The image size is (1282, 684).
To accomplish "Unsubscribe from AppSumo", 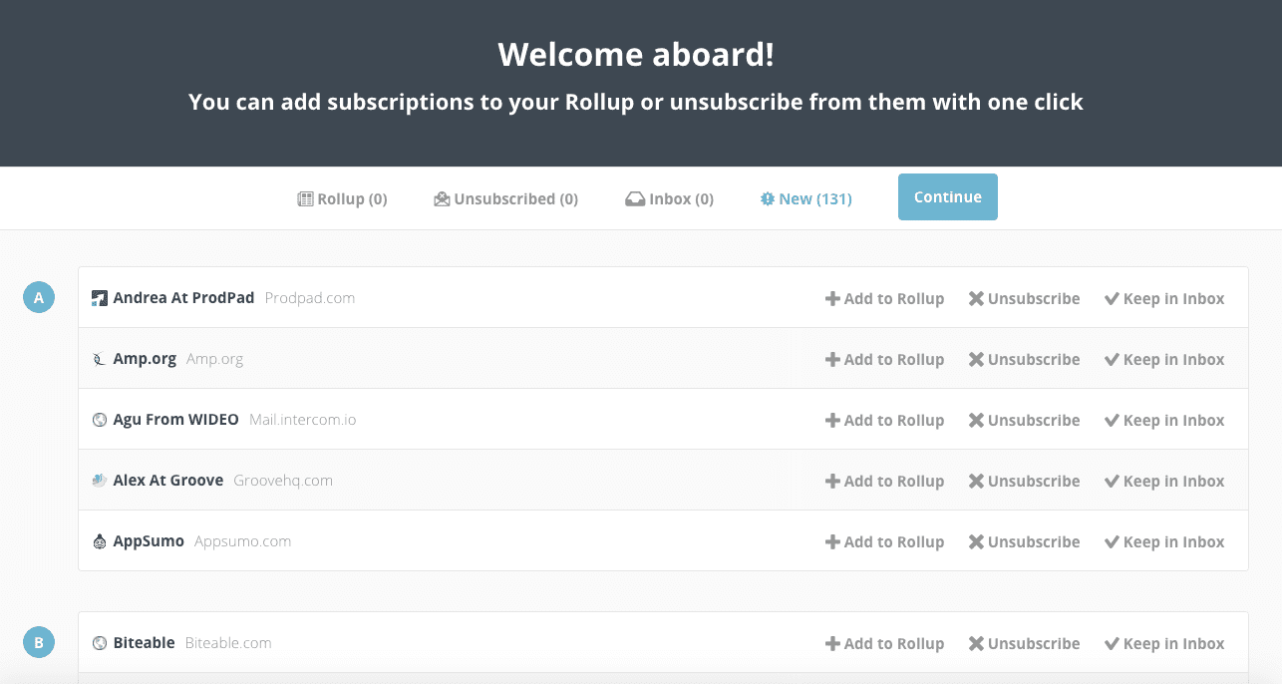I will click(x=1024, y=541).
